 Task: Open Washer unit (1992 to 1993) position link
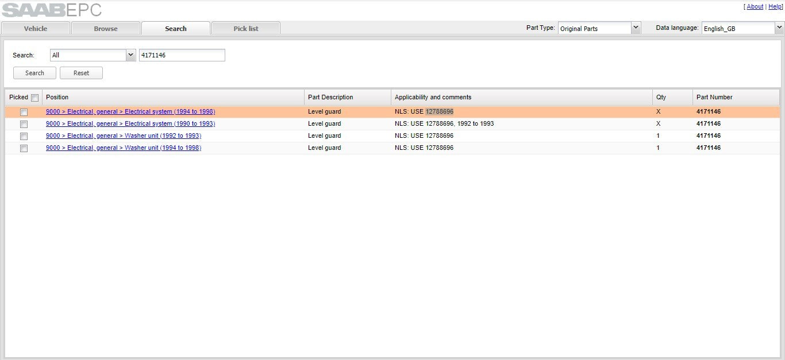coord(124,136)
